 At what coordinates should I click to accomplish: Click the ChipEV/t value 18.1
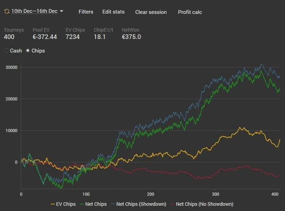click(x=100, y=37)
